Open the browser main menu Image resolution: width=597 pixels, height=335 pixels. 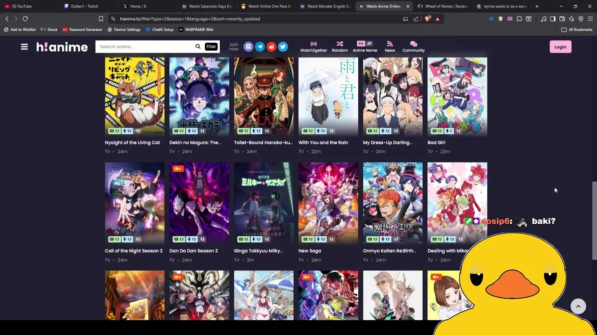590,19
